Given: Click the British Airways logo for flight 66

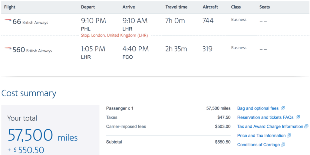Looking at the screenshot, I should pos(8,20).
